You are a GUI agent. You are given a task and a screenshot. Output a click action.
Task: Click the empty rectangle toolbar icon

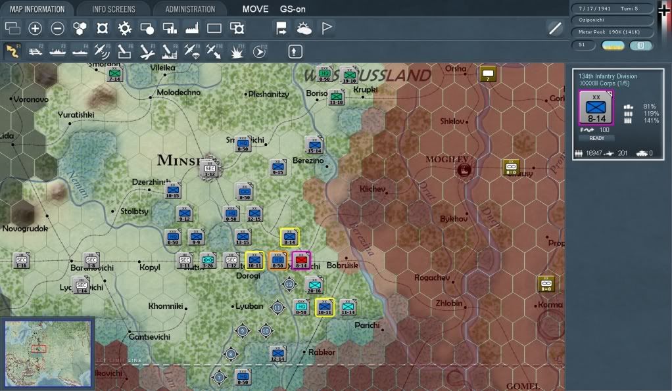(x=214, y=28)
